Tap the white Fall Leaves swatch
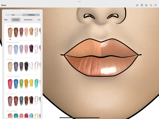The image size is (159, 119). pyautogui.click(x=36, y=101)
